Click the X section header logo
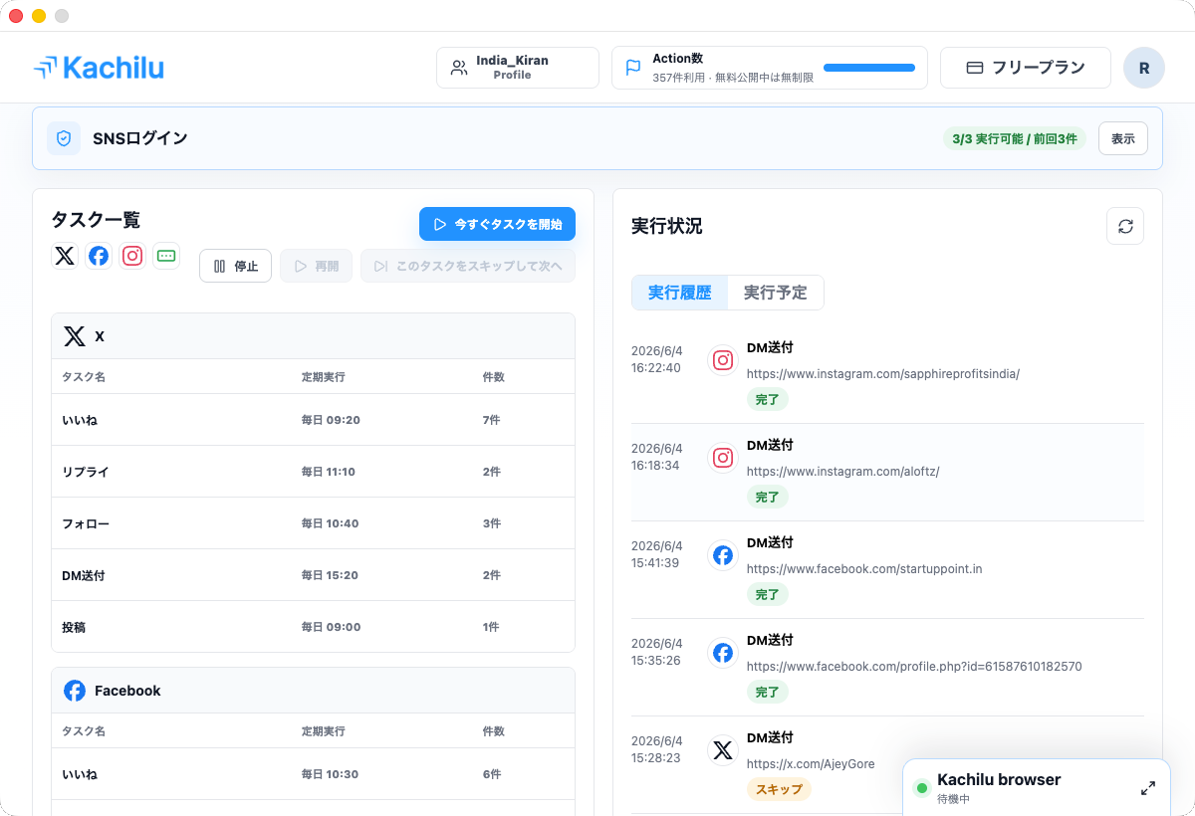Screen dimensions: 1195x816 (75, 336)
